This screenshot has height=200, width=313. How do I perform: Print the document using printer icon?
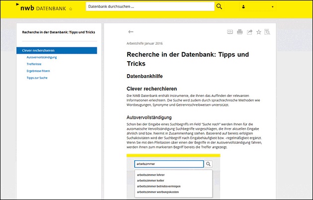[239, 32]
